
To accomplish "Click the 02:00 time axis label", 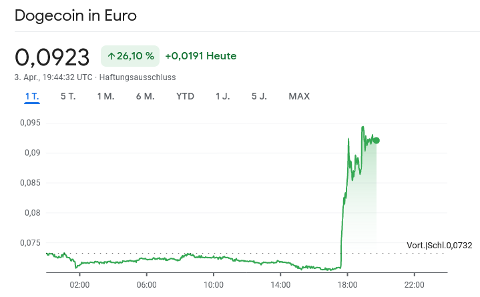I will tap(79, 284).
